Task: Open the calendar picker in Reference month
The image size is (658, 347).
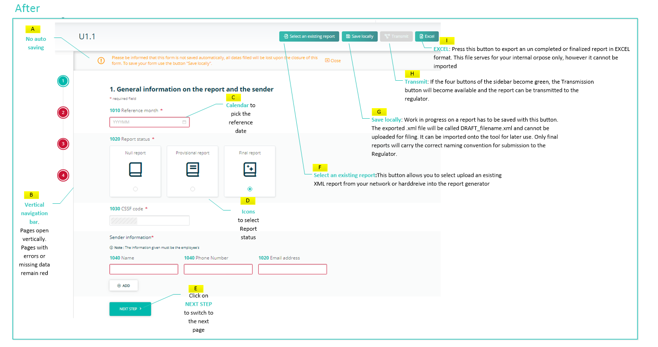Action: [184, 122]
